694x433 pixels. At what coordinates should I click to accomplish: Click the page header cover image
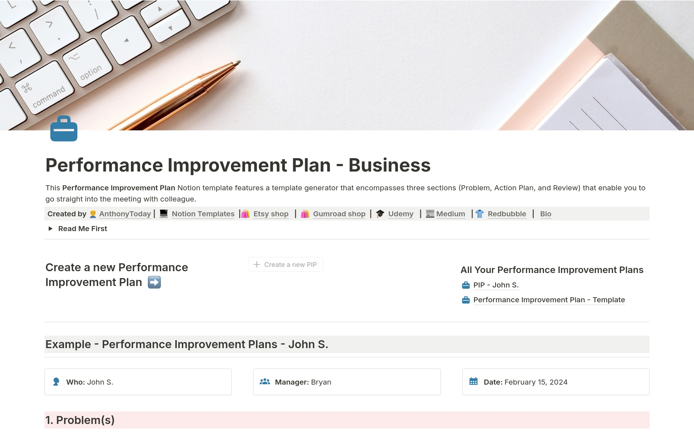(x=347, y=65)
